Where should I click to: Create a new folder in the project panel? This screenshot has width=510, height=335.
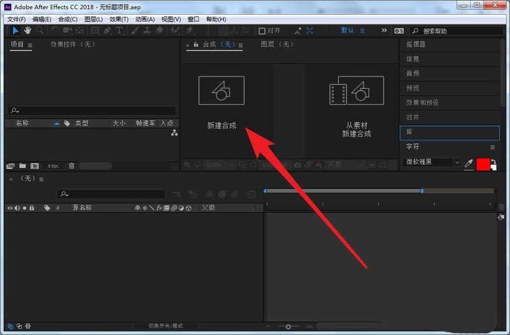[22, 166]
